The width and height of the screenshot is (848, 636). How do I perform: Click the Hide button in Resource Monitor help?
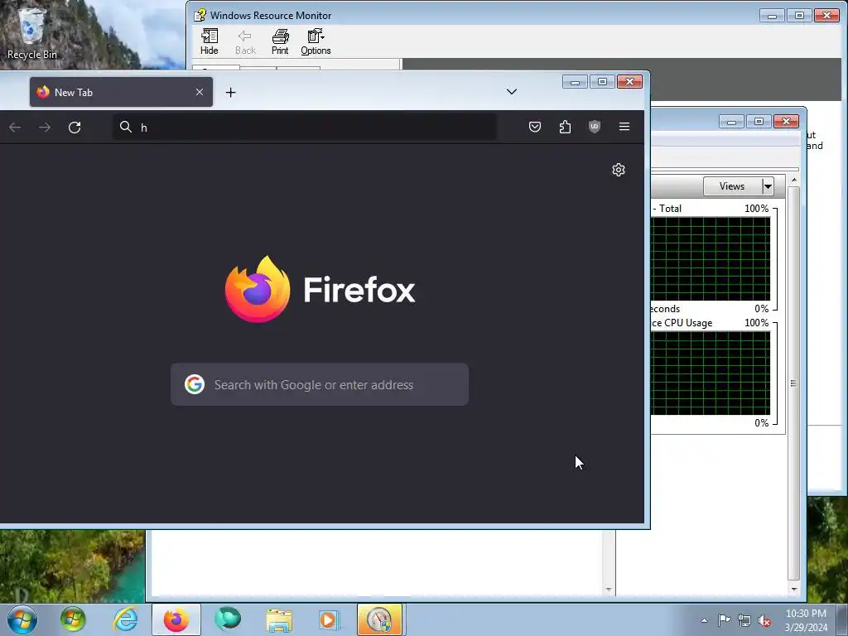tap(210, 42)
